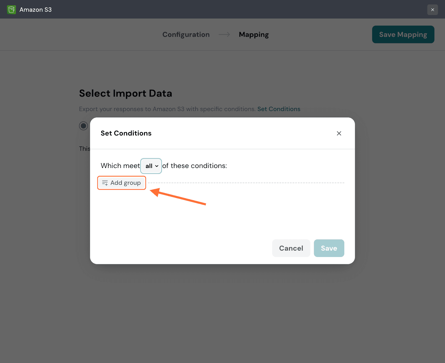This screenshot has width=445, height=363.
Task: Close the Amazon S3 integration panel
Action: coord(432,10)
